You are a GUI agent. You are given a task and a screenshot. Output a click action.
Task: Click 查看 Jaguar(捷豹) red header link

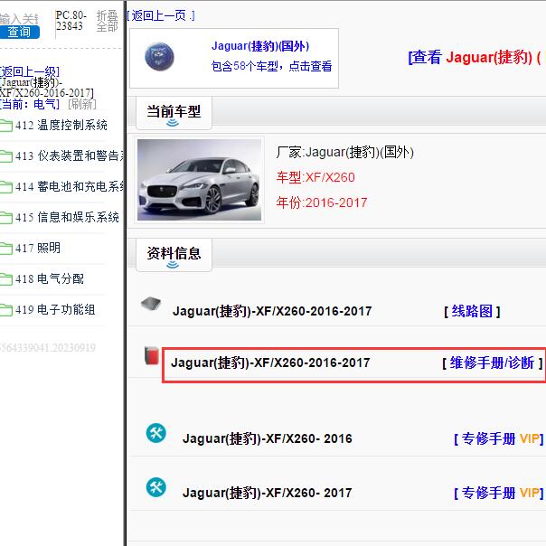coord(475,57)
